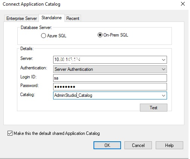Screen dimensions: 190x159
Task: Open Help for this dialog
Action: point(169,145)
